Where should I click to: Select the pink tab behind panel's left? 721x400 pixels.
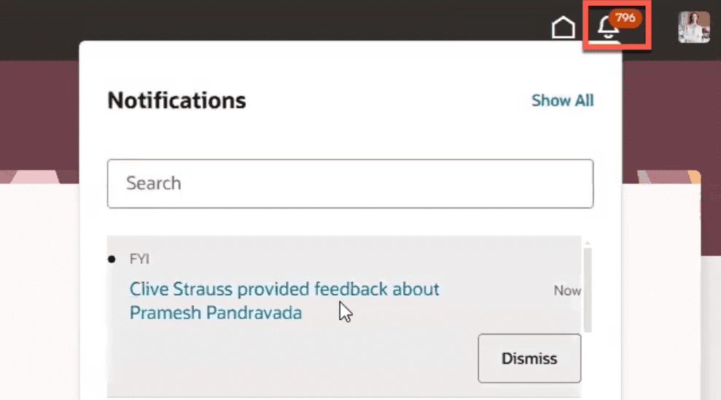(36, 177)
